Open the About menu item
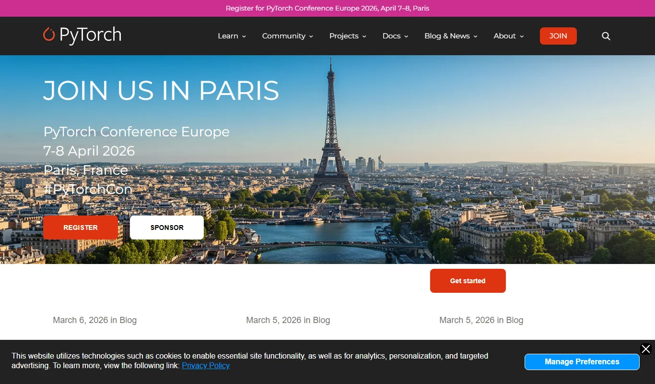 [505, 36]
